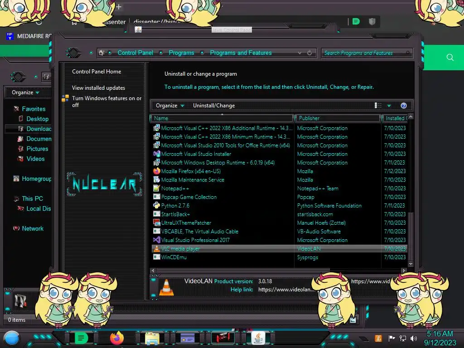Sort by the Publisher column header
Image resolution: width=464 pixels, height=348 pixels.
(x=337, y=118)
